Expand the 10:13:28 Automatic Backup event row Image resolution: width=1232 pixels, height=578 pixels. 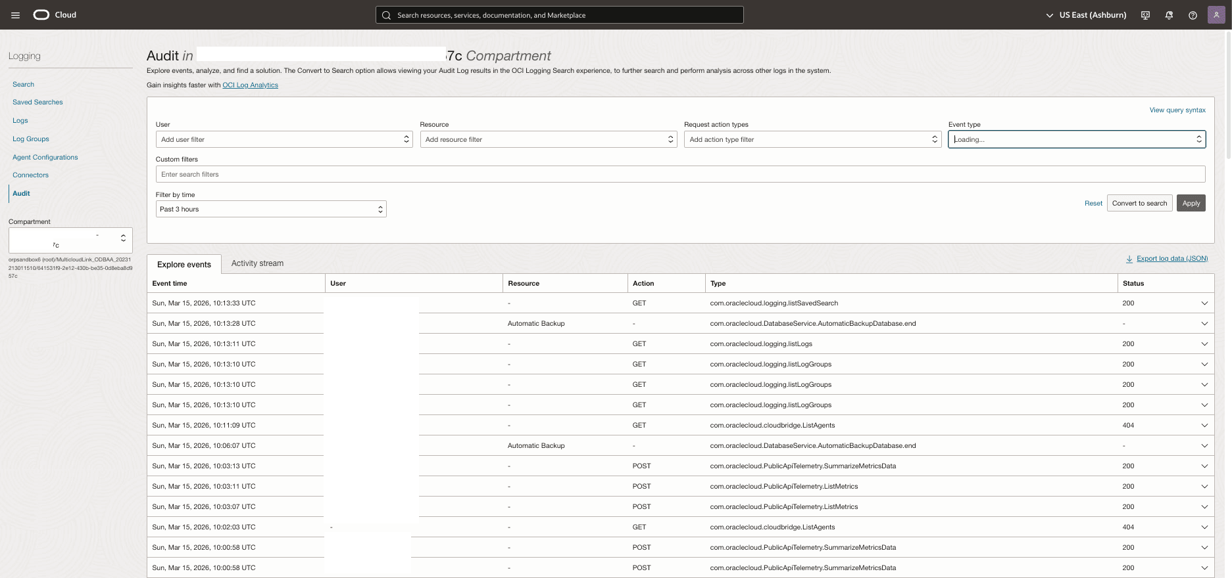pos(1204,324)
